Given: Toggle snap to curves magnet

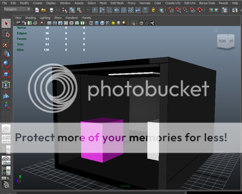Looking at the screenshot, I should coord(178,10).
